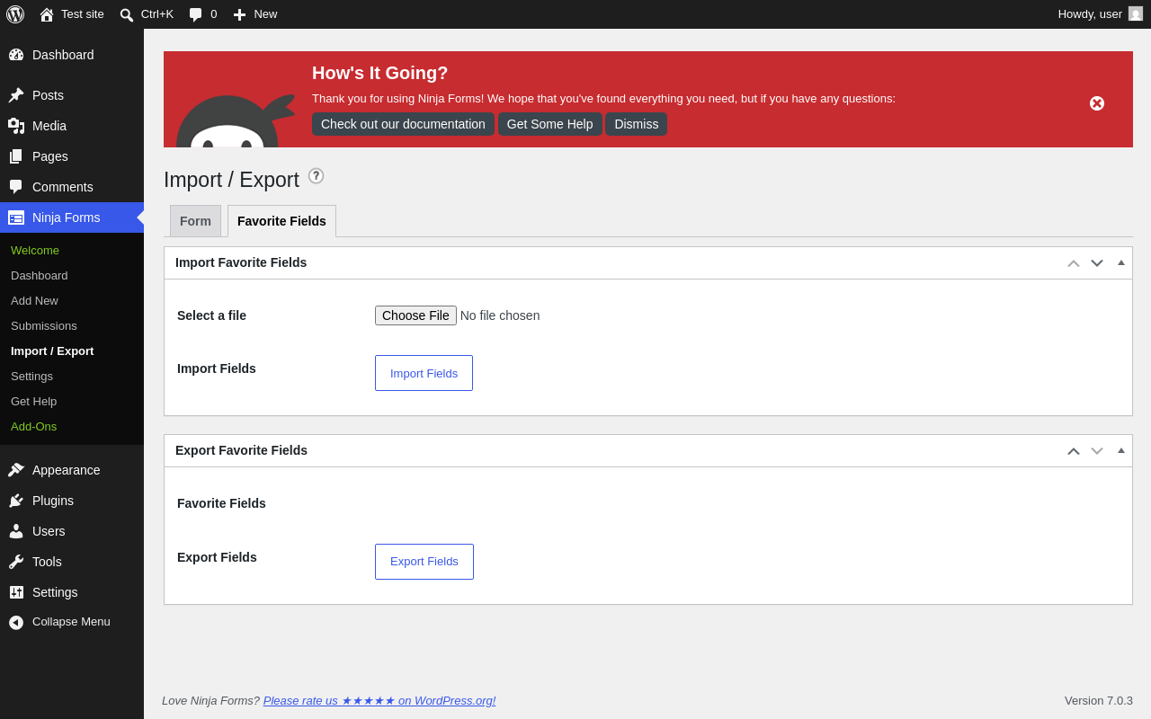
Task: Click the Collapse Menu label
Action: [71, 621]
